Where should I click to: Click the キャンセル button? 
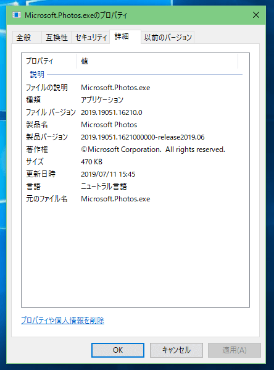coord(176,350)
